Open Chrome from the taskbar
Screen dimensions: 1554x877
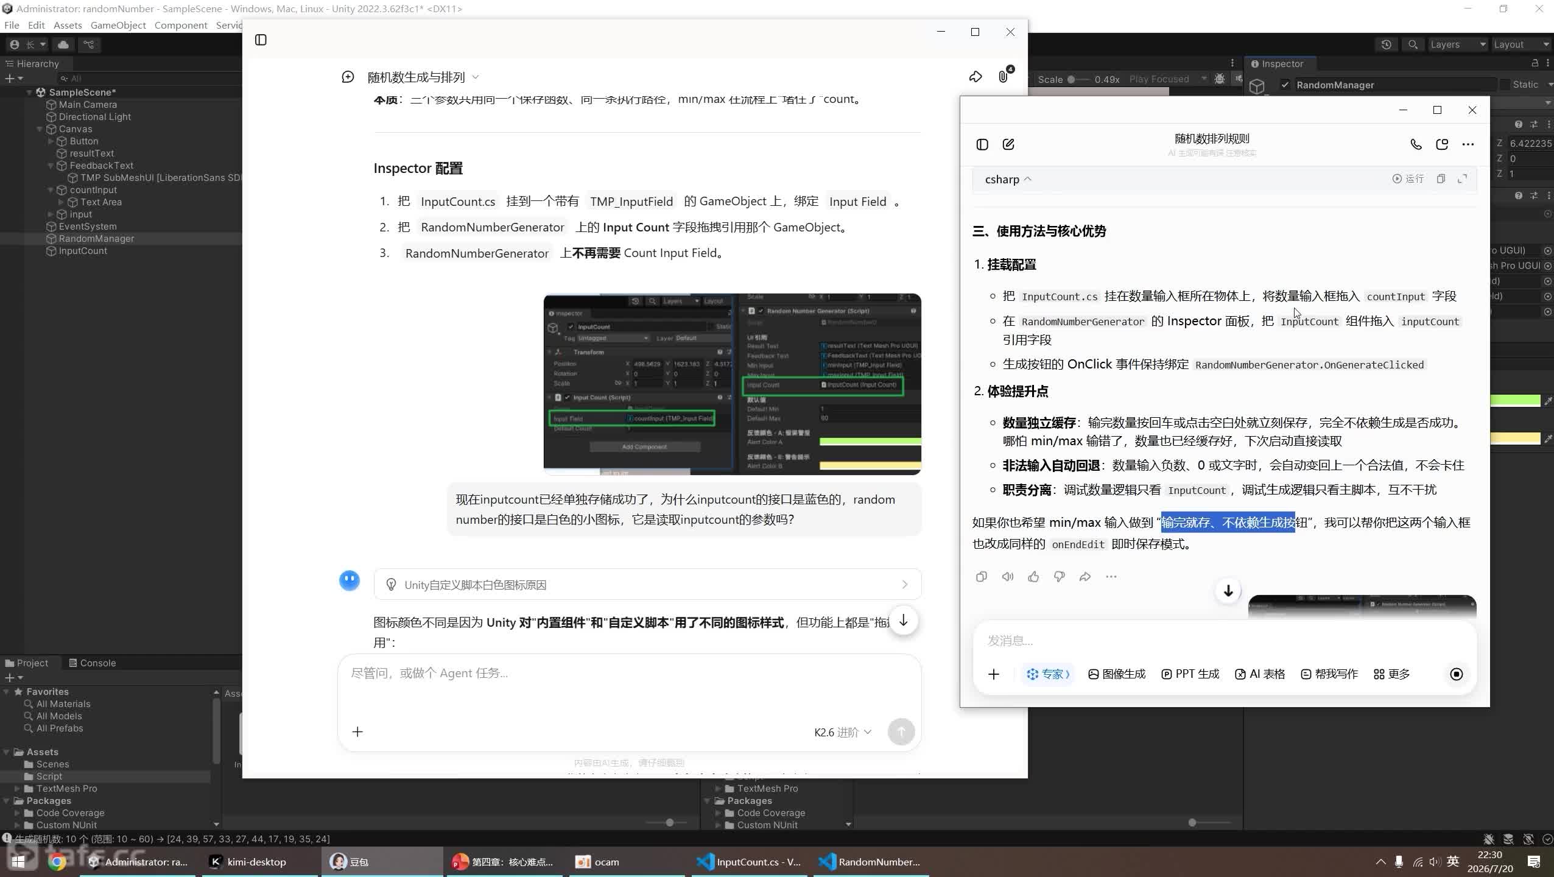tap(57, 862)
